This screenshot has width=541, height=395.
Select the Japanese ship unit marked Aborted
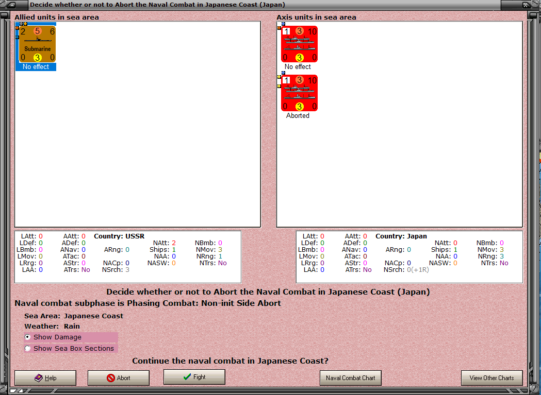click(299, 93)
